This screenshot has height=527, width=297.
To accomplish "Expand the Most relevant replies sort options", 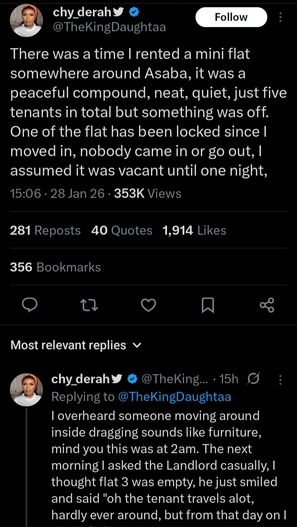I will click(137, 345).
